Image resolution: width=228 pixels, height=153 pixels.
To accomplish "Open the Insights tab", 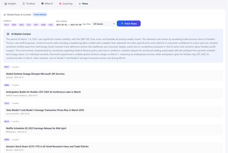I will pos(10,4).
